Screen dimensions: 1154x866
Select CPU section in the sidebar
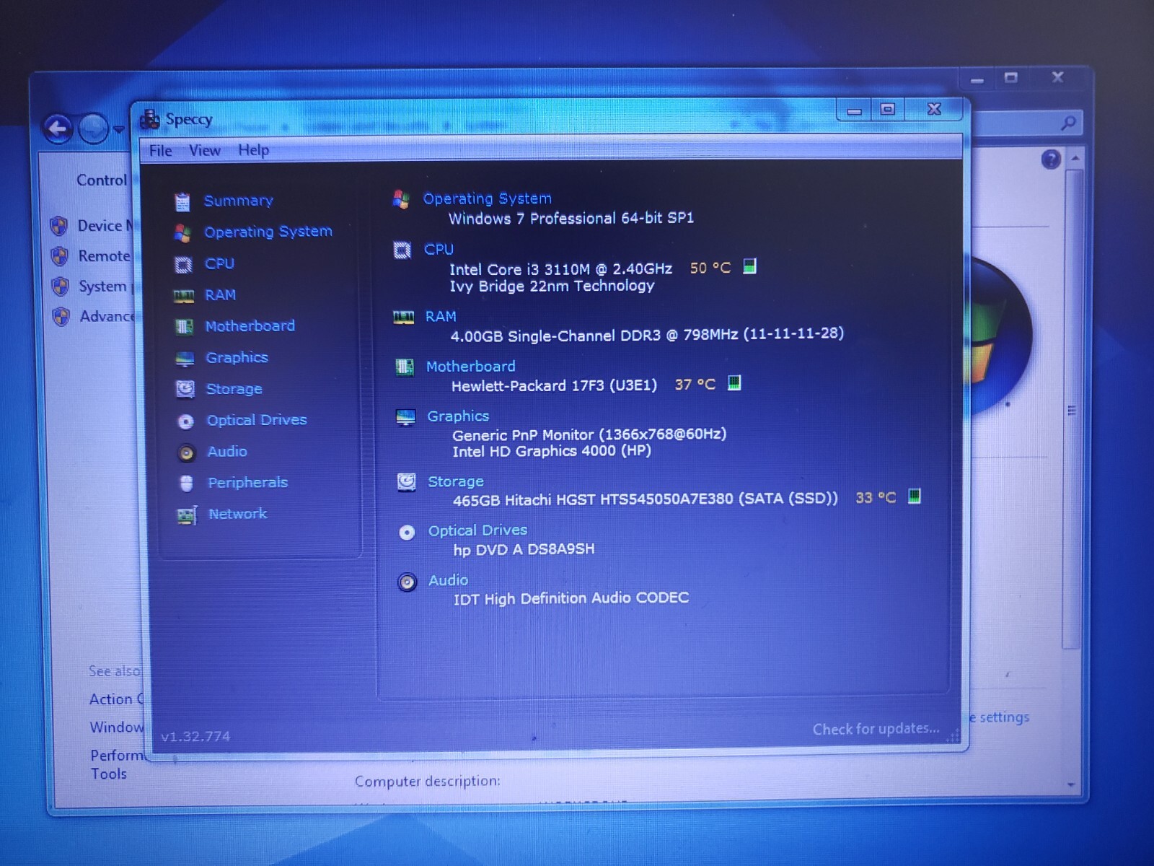[219, 263]
